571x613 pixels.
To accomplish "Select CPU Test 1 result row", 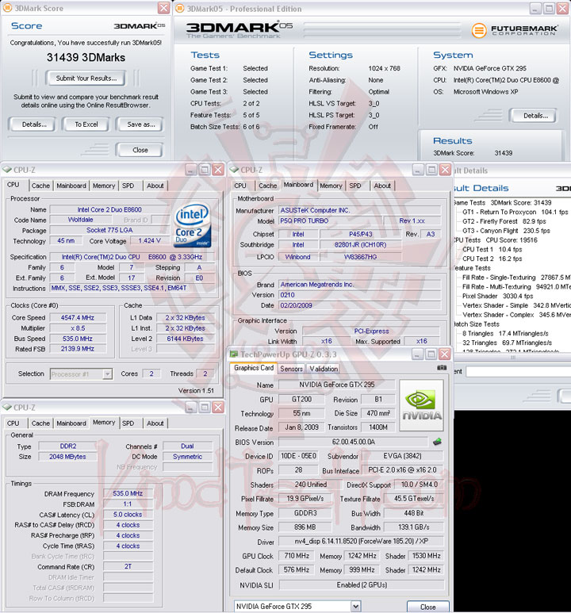I will [x=492, y=250].
